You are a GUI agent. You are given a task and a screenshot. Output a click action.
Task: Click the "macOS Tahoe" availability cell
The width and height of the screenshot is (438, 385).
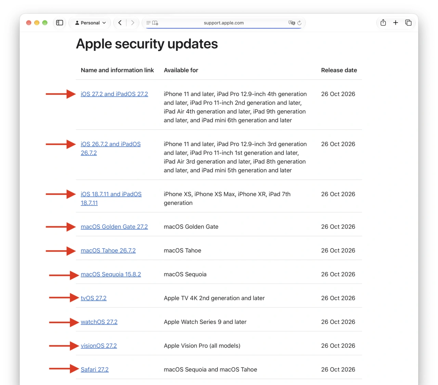183,251
